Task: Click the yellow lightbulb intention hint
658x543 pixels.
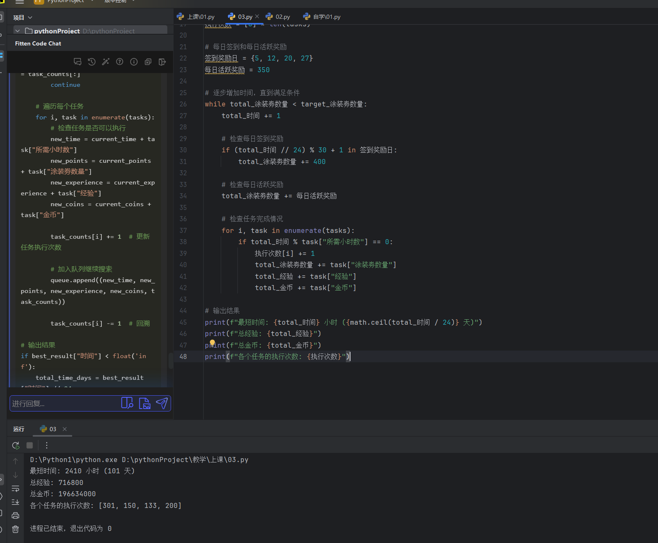Action: (x=212, y=343)
